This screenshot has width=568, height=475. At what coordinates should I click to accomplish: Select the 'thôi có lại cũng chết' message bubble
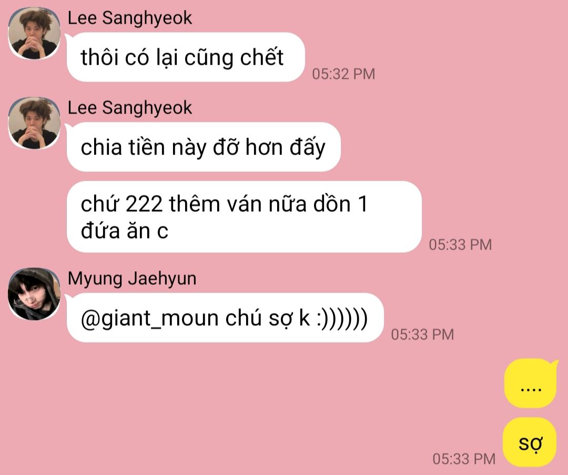186,57
